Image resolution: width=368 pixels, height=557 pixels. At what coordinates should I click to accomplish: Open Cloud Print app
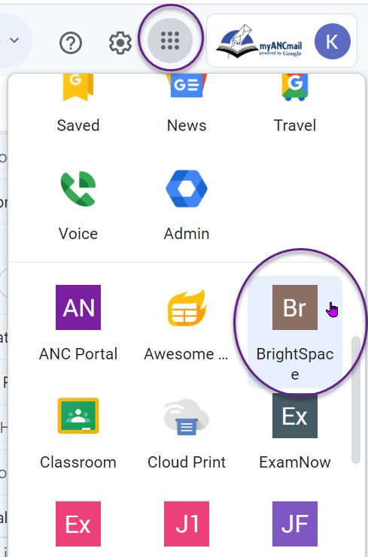point(187,431)
